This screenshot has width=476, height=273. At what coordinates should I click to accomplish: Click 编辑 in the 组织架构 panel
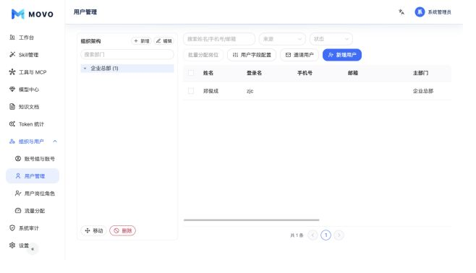(x=164, y=41)
